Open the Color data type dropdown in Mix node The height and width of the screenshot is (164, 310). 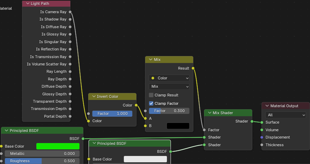[169, 78]
